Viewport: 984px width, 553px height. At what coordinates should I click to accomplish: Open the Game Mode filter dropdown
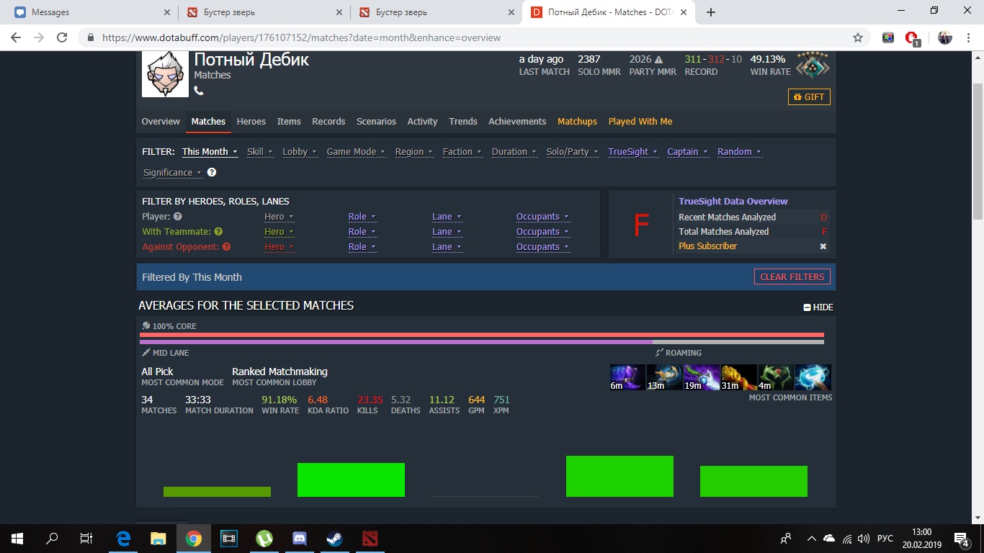point(355,152)
